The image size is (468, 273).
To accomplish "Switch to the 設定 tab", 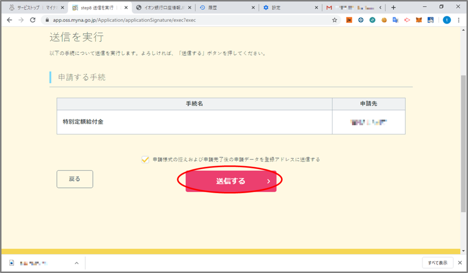I will pos(281,7).
